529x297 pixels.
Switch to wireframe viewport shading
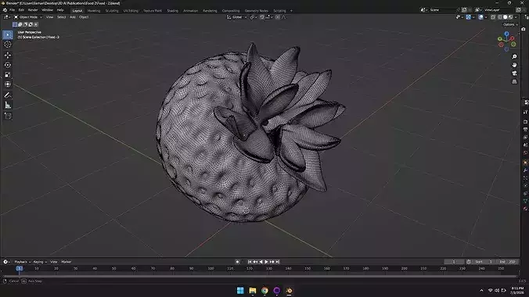(x=500, y=17)
